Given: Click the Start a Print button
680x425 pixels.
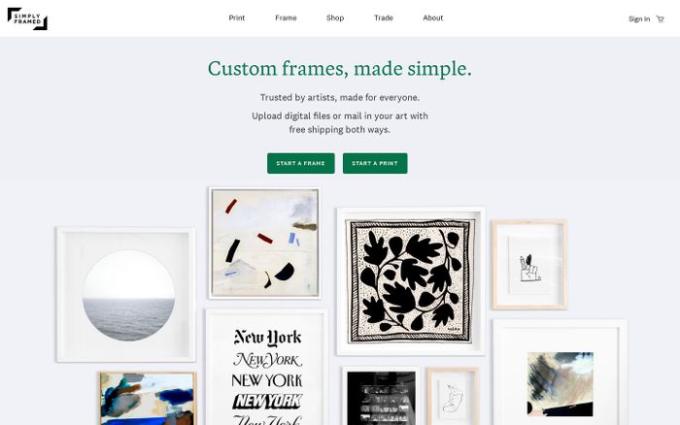Looking at the screenshot, I should [375, 163].
